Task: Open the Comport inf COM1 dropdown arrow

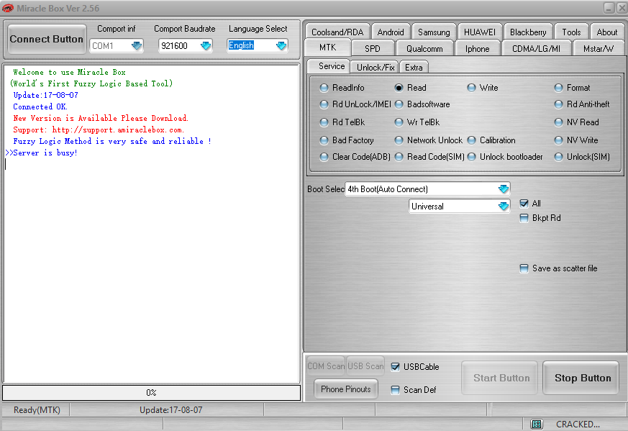Action: (136, 45)
